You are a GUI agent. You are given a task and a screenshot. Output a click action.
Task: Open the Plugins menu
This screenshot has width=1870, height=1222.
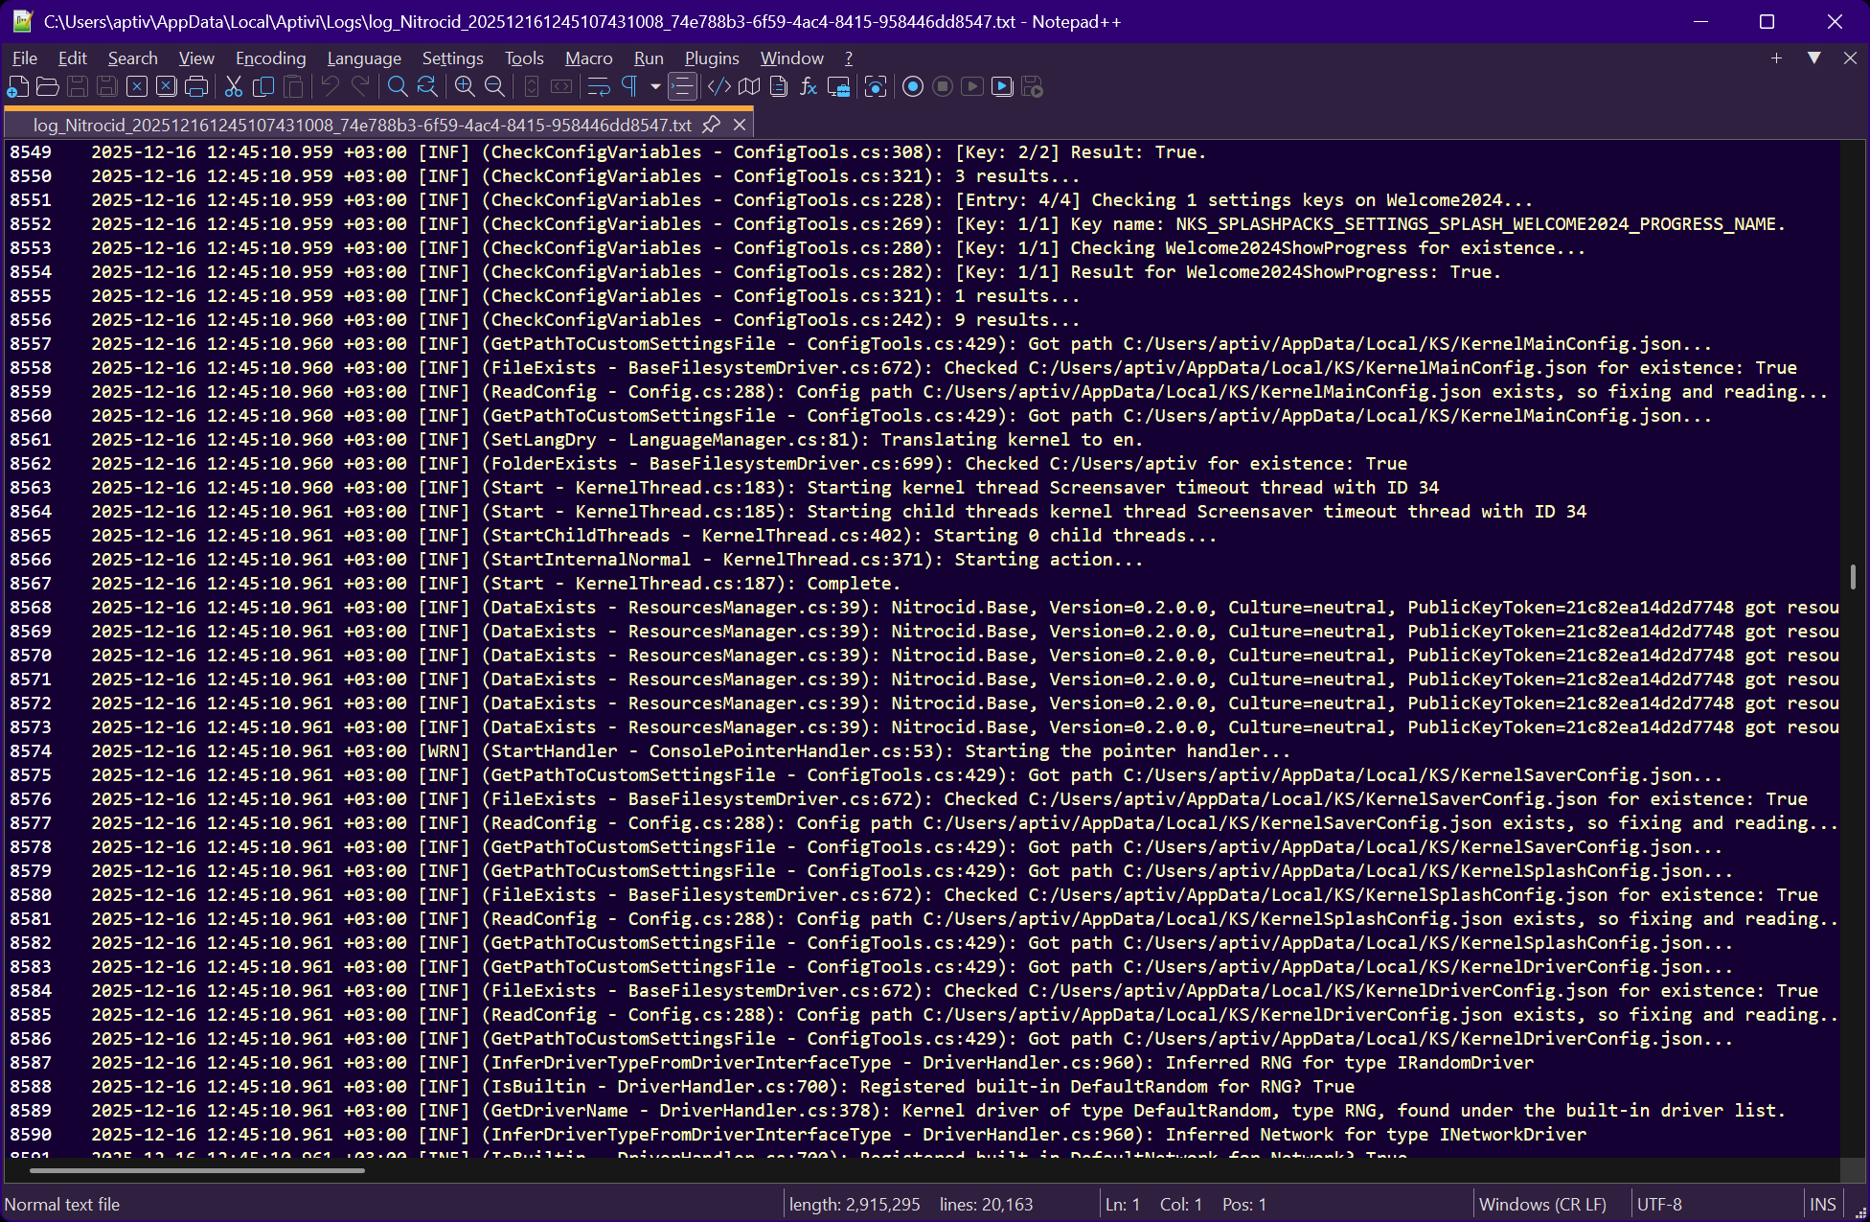(711, 58)
